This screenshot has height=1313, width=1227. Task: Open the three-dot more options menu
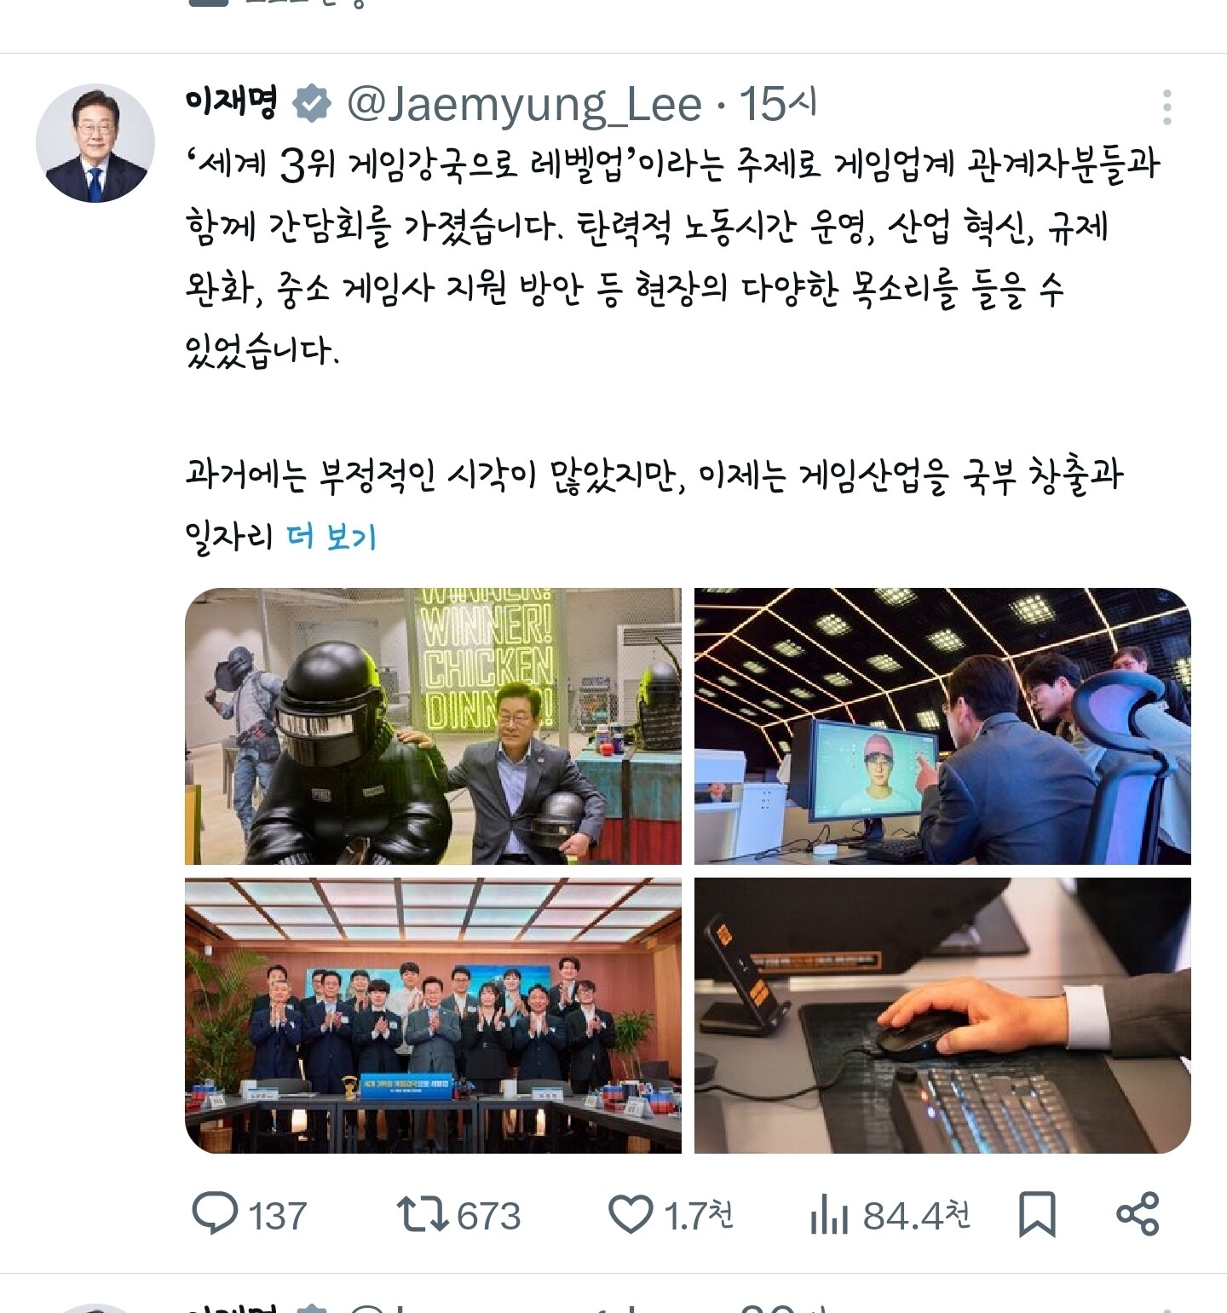pyautogui.click(x=1167, y=107)
